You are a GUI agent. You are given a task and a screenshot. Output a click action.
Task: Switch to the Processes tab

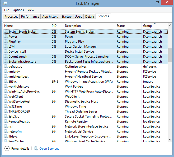tap(11, 17)
